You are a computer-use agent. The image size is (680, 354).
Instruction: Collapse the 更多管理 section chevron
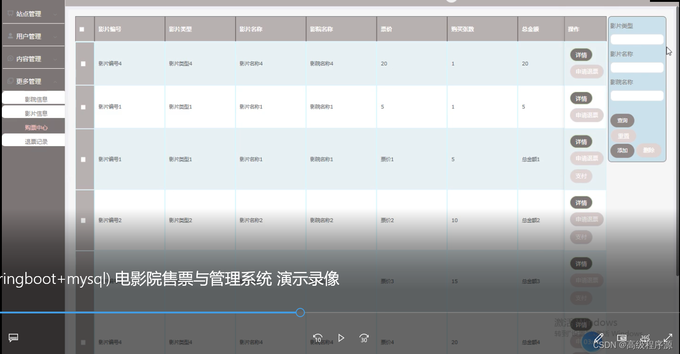55,82
